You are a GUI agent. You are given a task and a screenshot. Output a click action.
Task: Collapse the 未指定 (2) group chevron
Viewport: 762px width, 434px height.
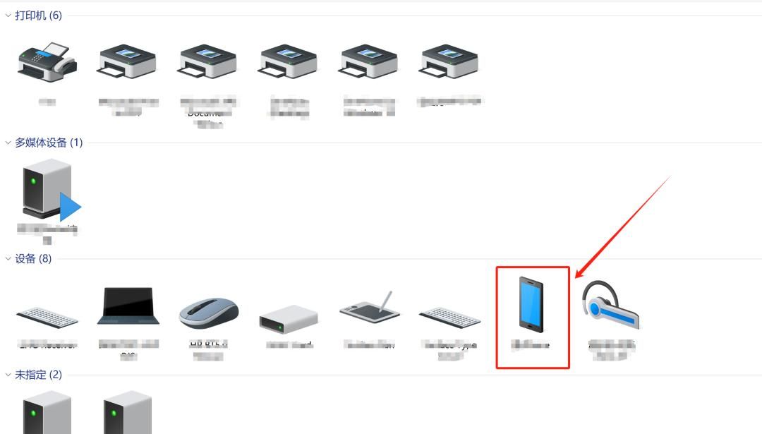(x=8, y=375)
